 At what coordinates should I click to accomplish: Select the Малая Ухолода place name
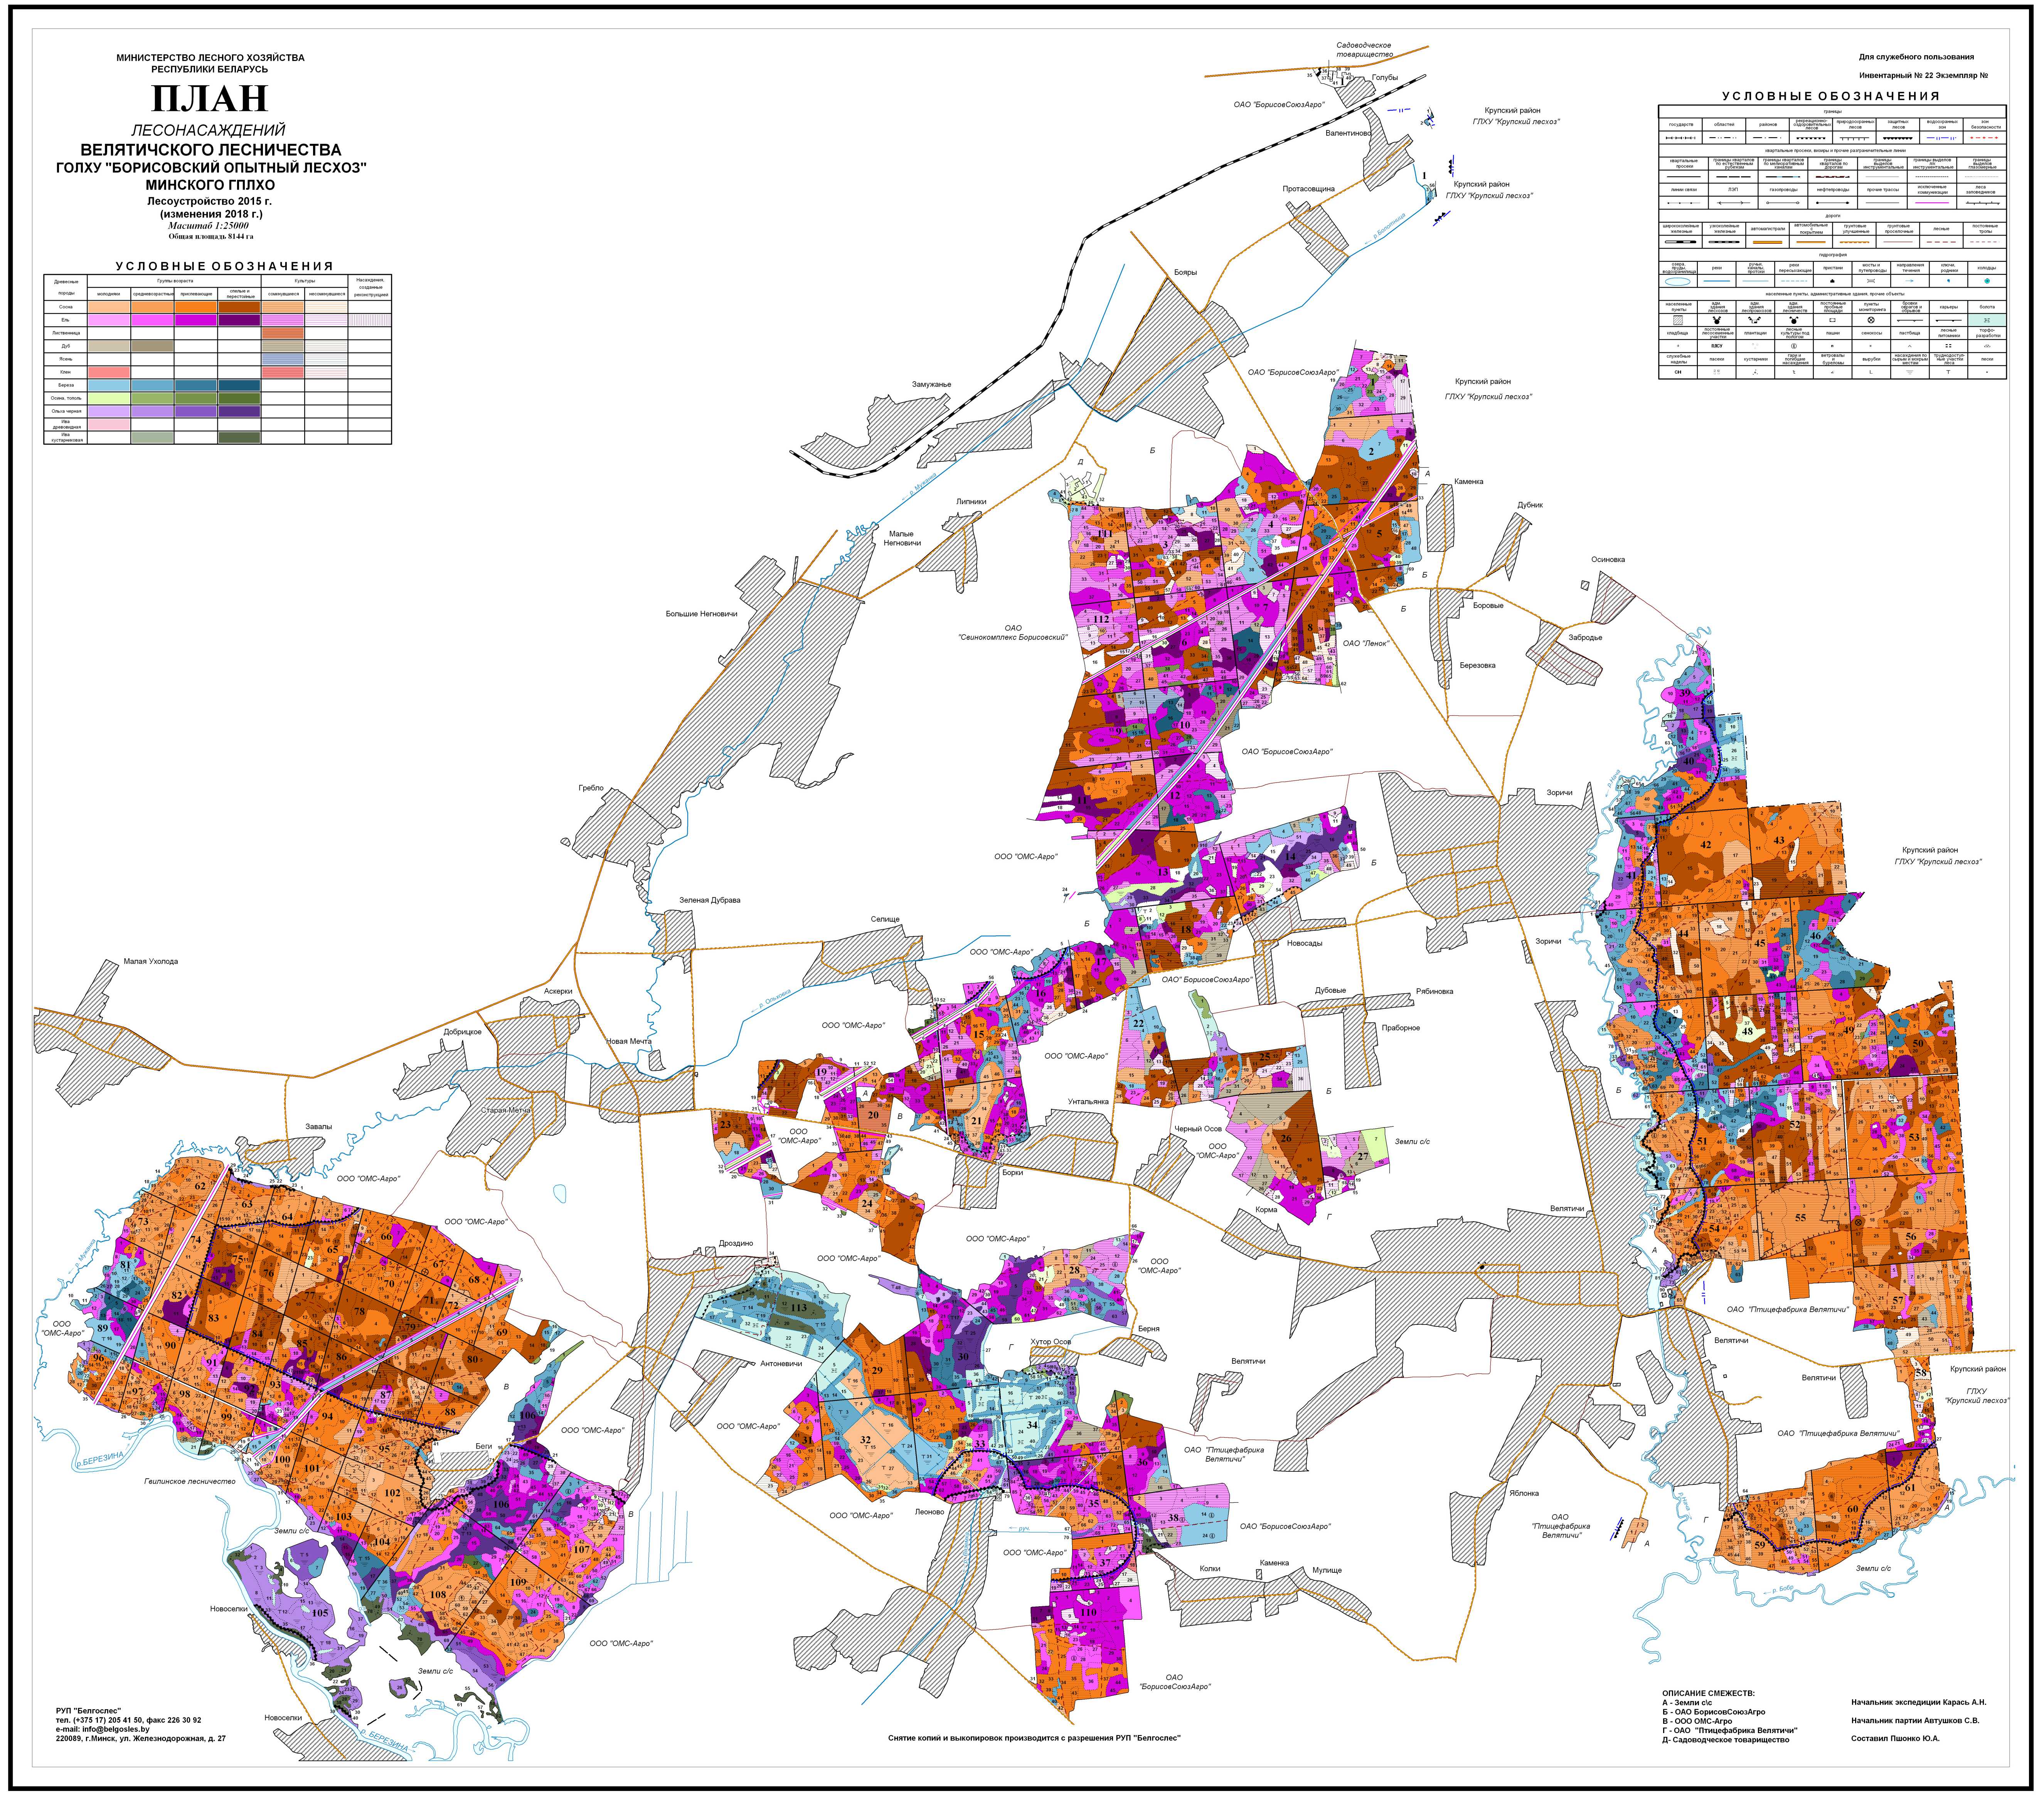coord(151,961)
